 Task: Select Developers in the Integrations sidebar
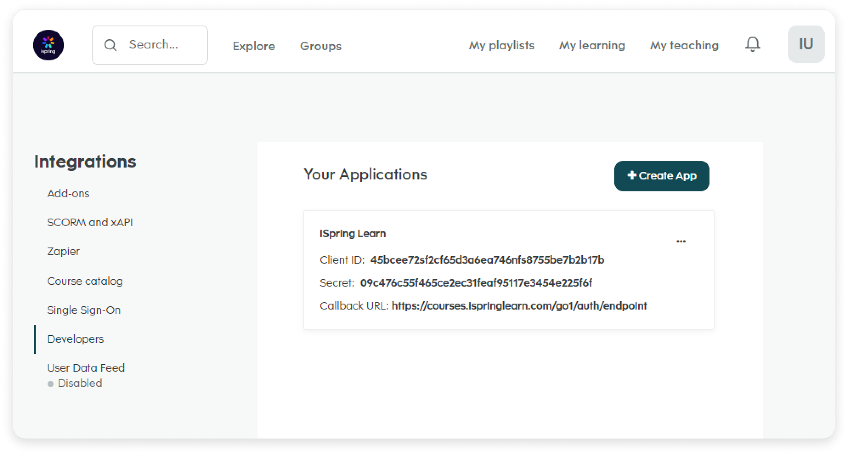(76, 339)
